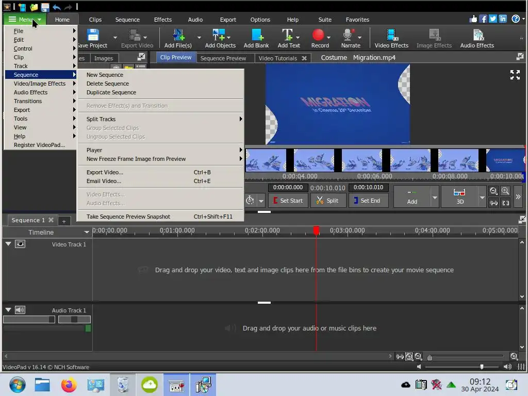Screen dimensions: 528x396
Task: Click the Set End button
Action: coord(368,201)
